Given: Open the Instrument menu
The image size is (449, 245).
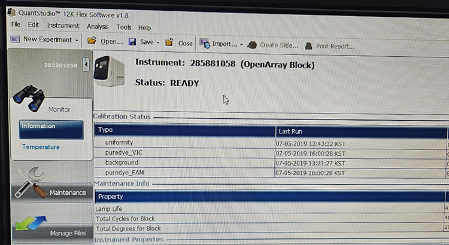Looking at the screenshot, I should (x=63, y=26).
